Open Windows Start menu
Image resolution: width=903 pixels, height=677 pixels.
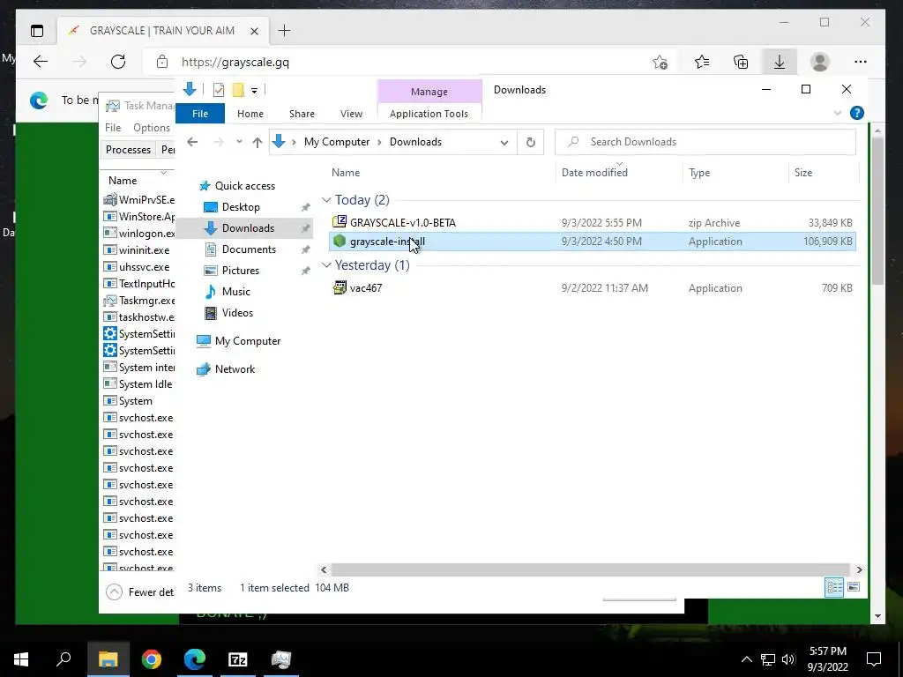tap(21, 659)
